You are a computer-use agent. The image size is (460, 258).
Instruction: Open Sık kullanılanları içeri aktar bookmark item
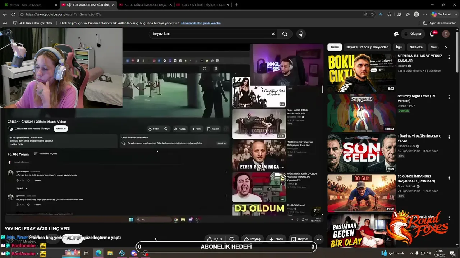[33, 23]
